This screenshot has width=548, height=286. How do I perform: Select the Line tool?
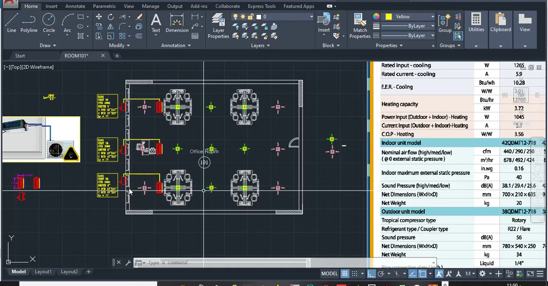pyautogui.click(x=12, y=23)
